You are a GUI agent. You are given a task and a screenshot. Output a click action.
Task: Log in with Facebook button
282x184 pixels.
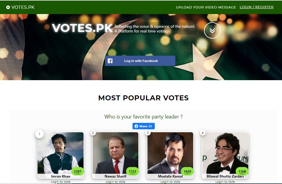click(140, 61)
